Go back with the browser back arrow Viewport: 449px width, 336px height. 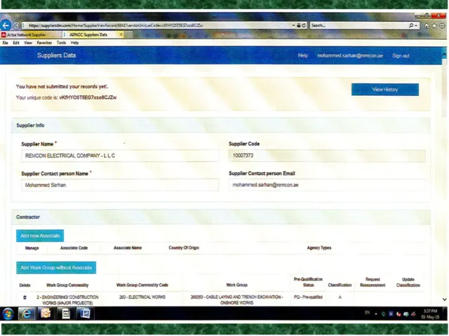(6, 25)
